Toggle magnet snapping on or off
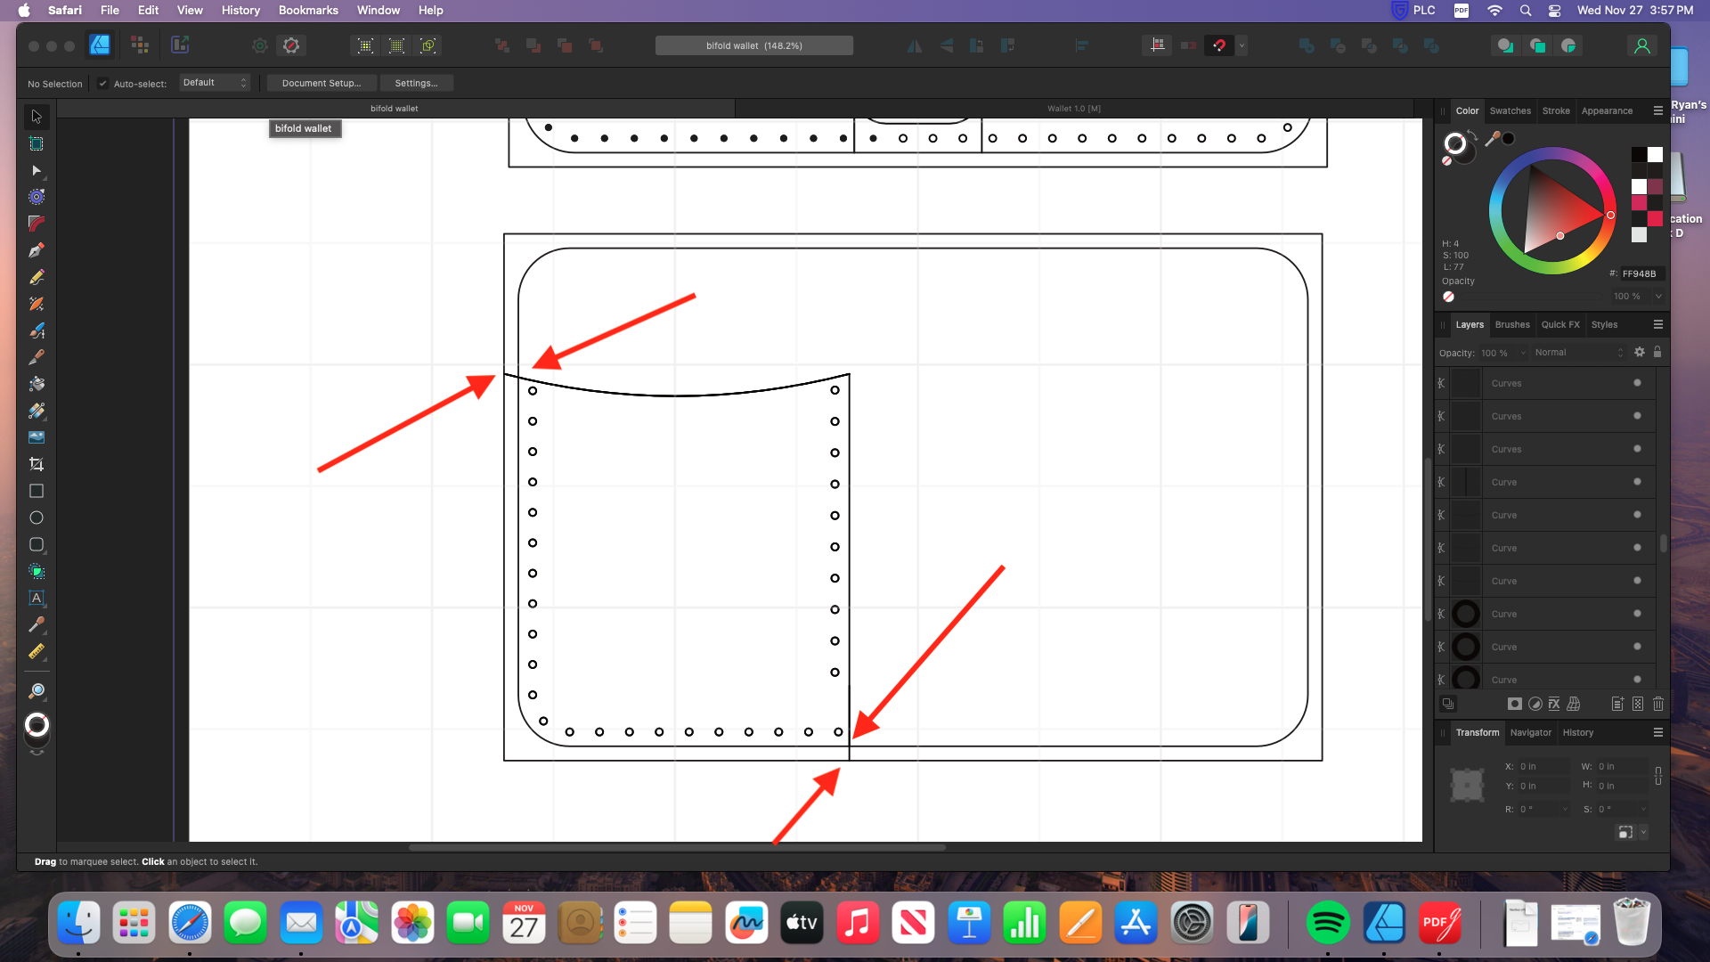 pyautogui.click(x=1219, y=45)
